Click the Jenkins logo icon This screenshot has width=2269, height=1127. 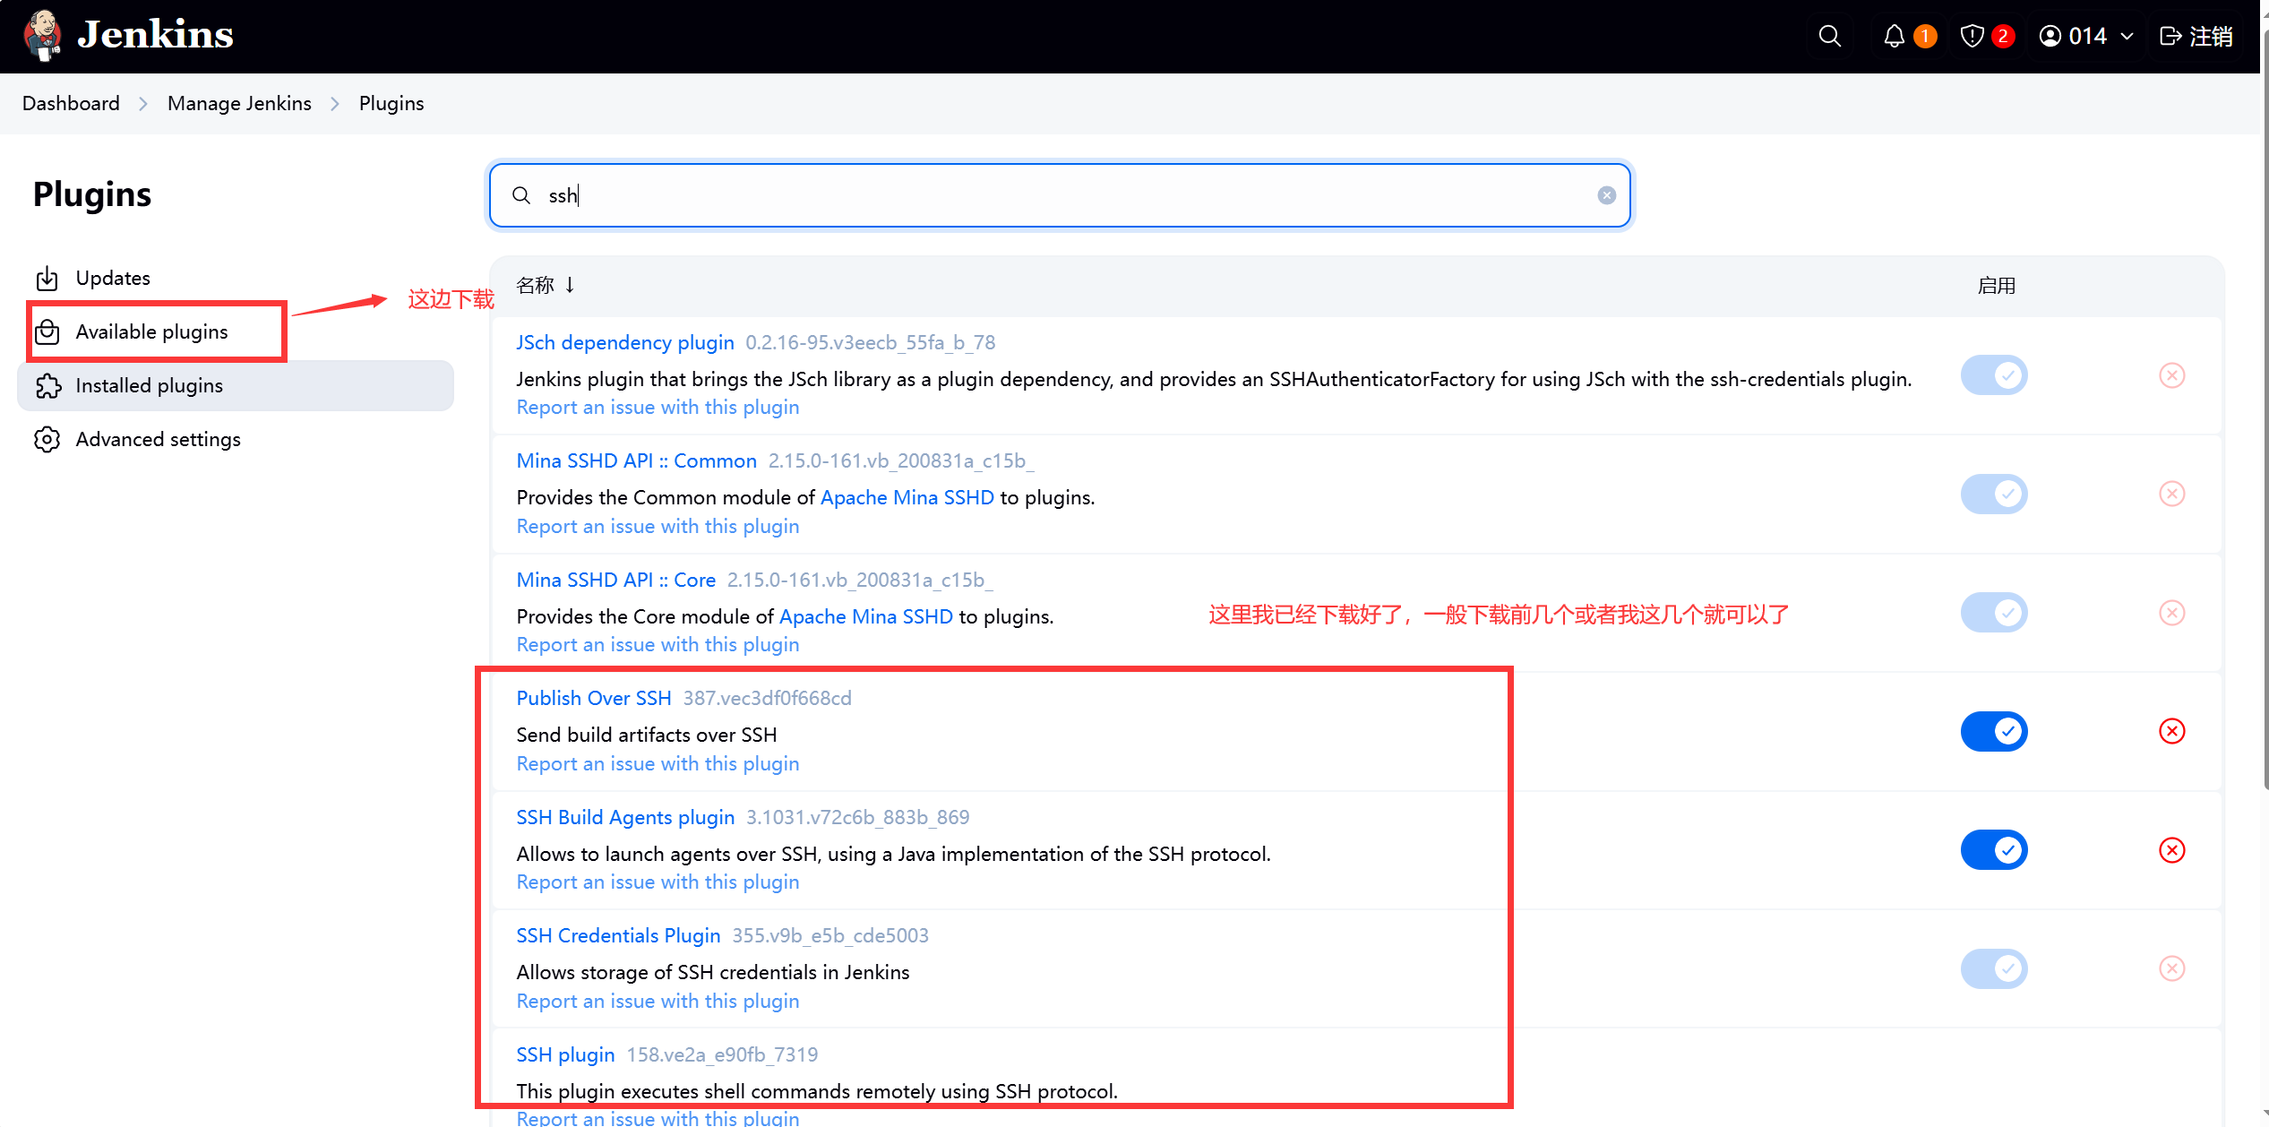(x=42, y=36)
